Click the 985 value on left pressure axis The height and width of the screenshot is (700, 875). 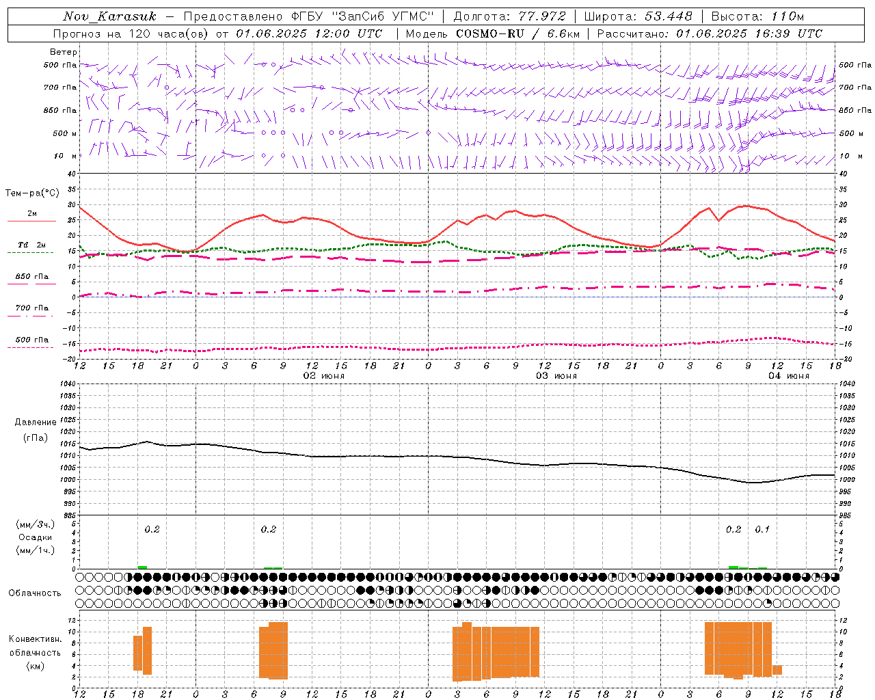[x=68, y=515]
